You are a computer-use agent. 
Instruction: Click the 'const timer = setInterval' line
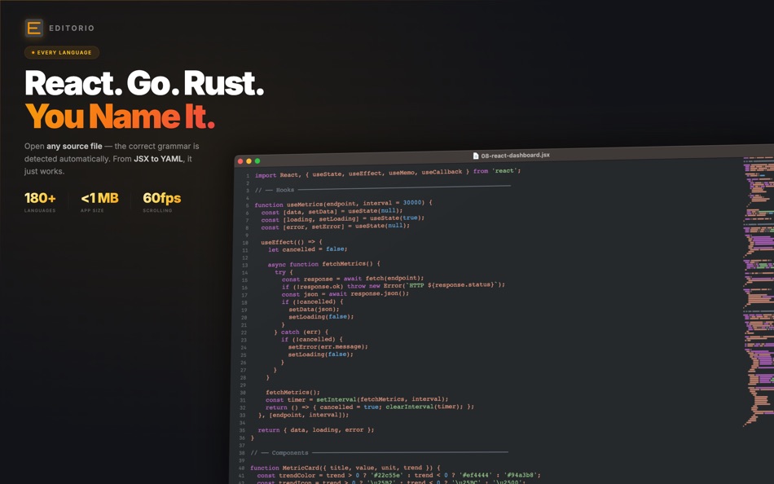(357, 399)
